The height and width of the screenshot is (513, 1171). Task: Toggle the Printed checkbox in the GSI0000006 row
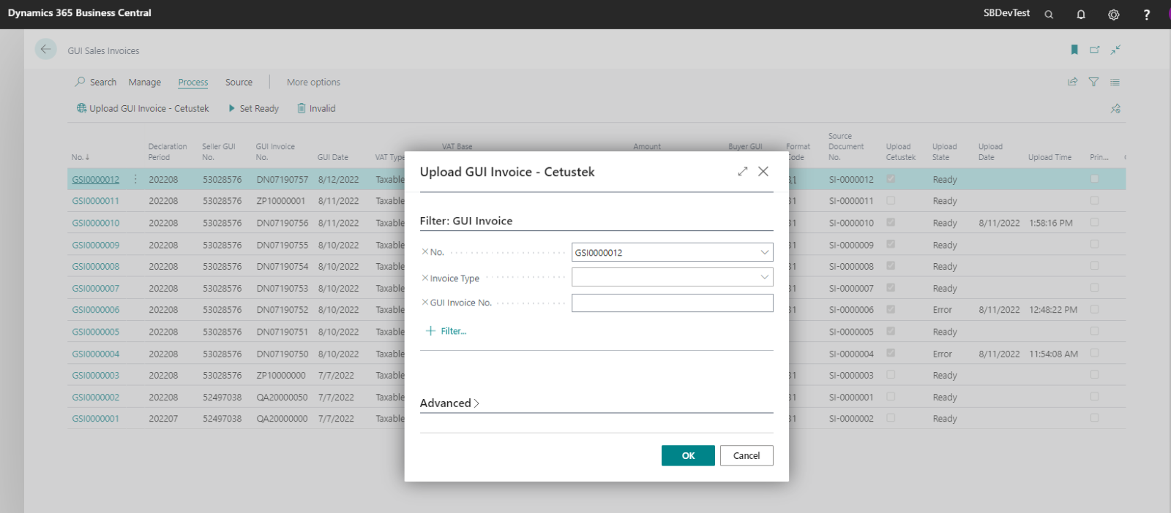click(1094, 309)
